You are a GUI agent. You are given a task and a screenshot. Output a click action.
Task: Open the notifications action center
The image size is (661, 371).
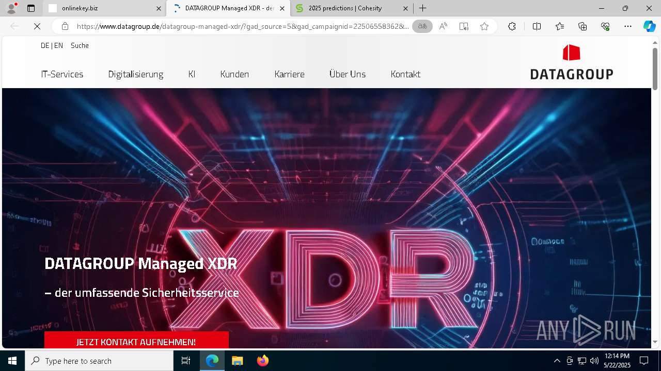(x=644, y=361)
